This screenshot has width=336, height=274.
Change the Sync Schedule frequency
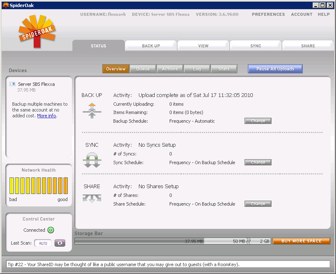[x=258, y=162]
